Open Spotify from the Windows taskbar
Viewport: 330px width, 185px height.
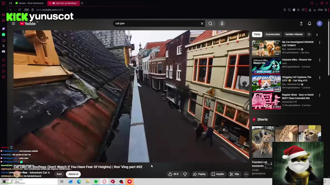pos(96,182)
